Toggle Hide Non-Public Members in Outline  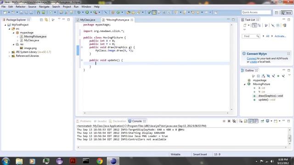point(278,76)
